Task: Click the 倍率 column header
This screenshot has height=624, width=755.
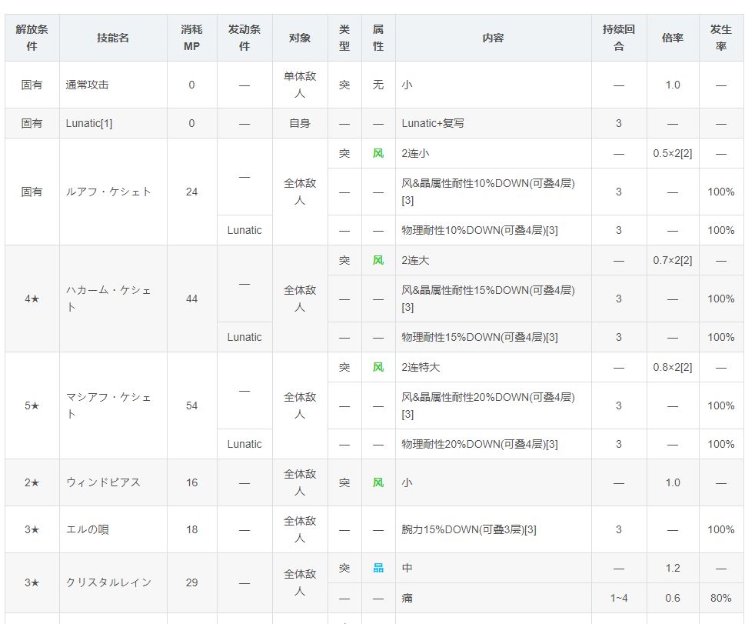Action: (672, 38)
